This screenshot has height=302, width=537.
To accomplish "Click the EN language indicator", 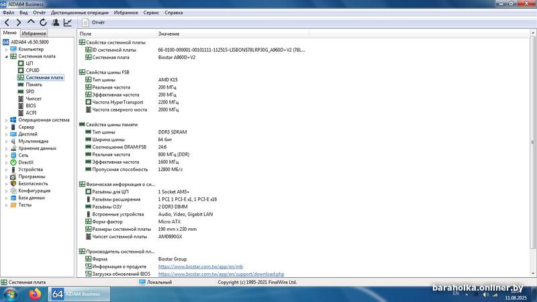I will (456, 294).
